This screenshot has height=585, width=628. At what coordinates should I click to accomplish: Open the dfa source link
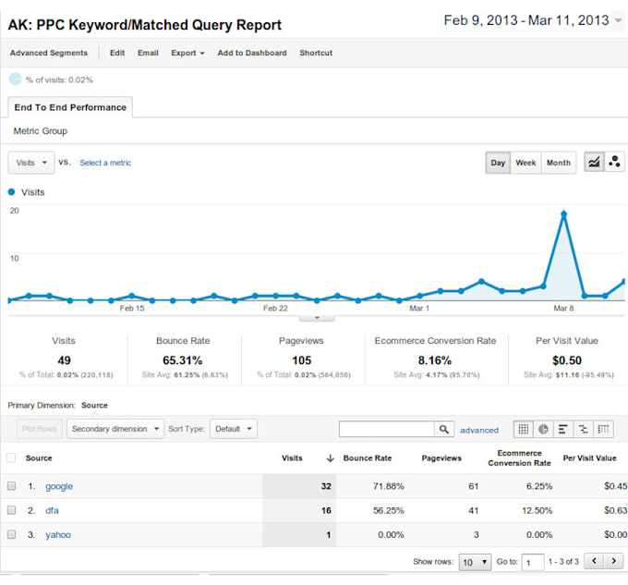(x=52, y=510)
